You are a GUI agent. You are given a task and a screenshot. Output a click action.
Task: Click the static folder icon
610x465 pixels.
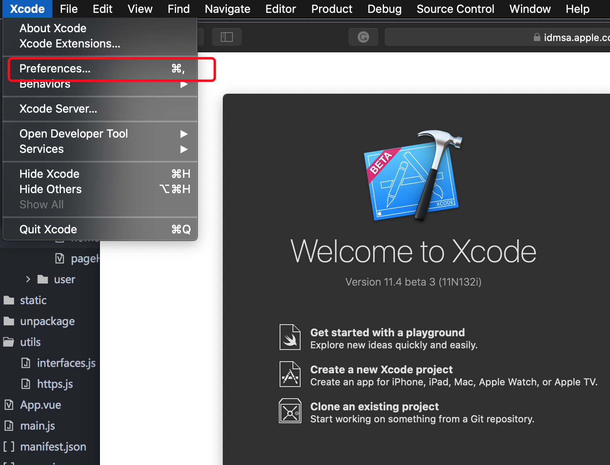(9, 300)
